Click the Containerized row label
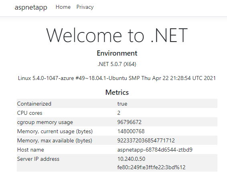Screen dimensions: 227x180 pos(34,104)
